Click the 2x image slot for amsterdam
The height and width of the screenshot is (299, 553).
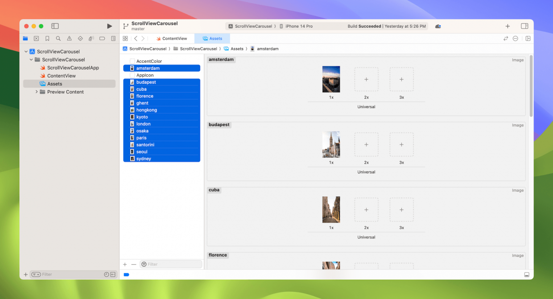click(366, 80)
